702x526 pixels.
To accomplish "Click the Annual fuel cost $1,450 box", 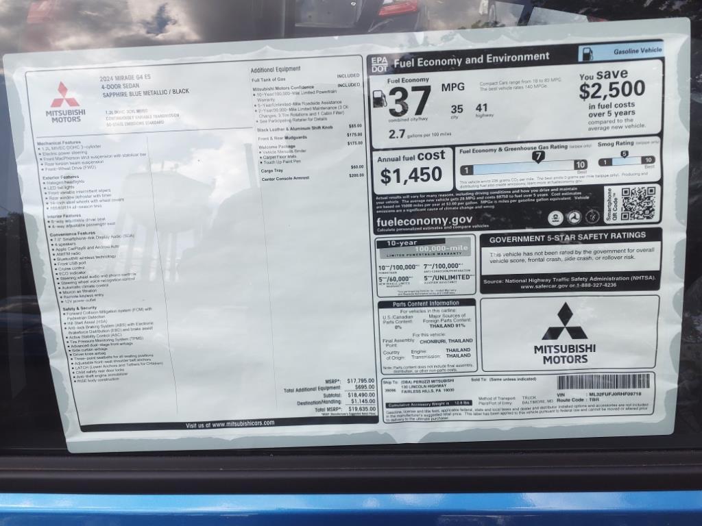I will tap(411, 168).
